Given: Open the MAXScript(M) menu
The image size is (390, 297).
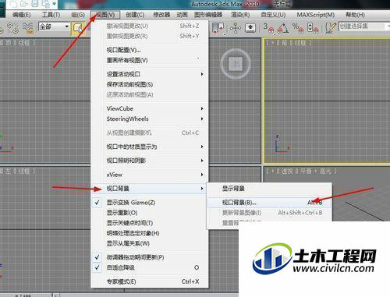Looking at the screenshot, I should [x=316, y=15].
